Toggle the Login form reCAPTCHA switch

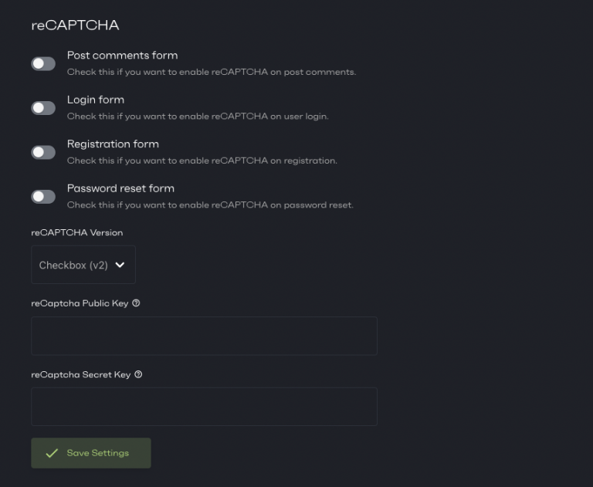click(43, 108)
